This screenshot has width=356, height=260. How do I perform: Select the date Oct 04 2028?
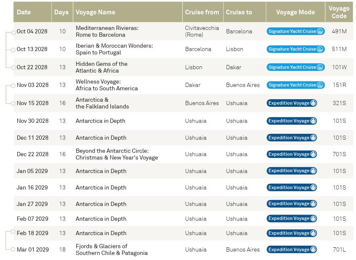[32, 31]
